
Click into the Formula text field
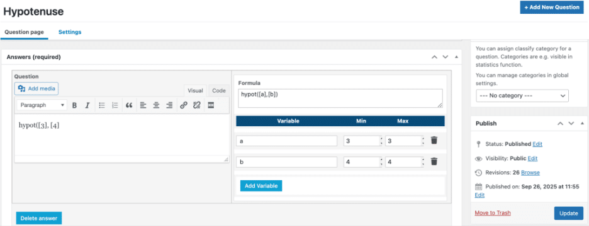340,98
